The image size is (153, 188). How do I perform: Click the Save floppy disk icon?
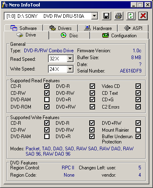[x=106, y=16]
